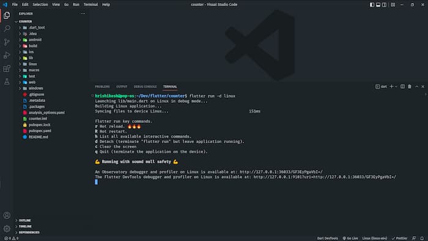Expand the Outline section
Viewport: 428px width, 241px height.
(24, 220)
